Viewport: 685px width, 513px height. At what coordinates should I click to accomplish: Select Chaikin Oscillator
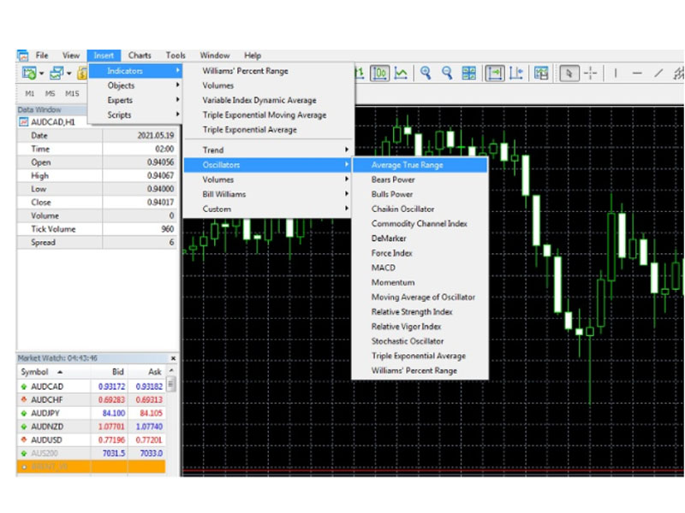click(420, 209)
